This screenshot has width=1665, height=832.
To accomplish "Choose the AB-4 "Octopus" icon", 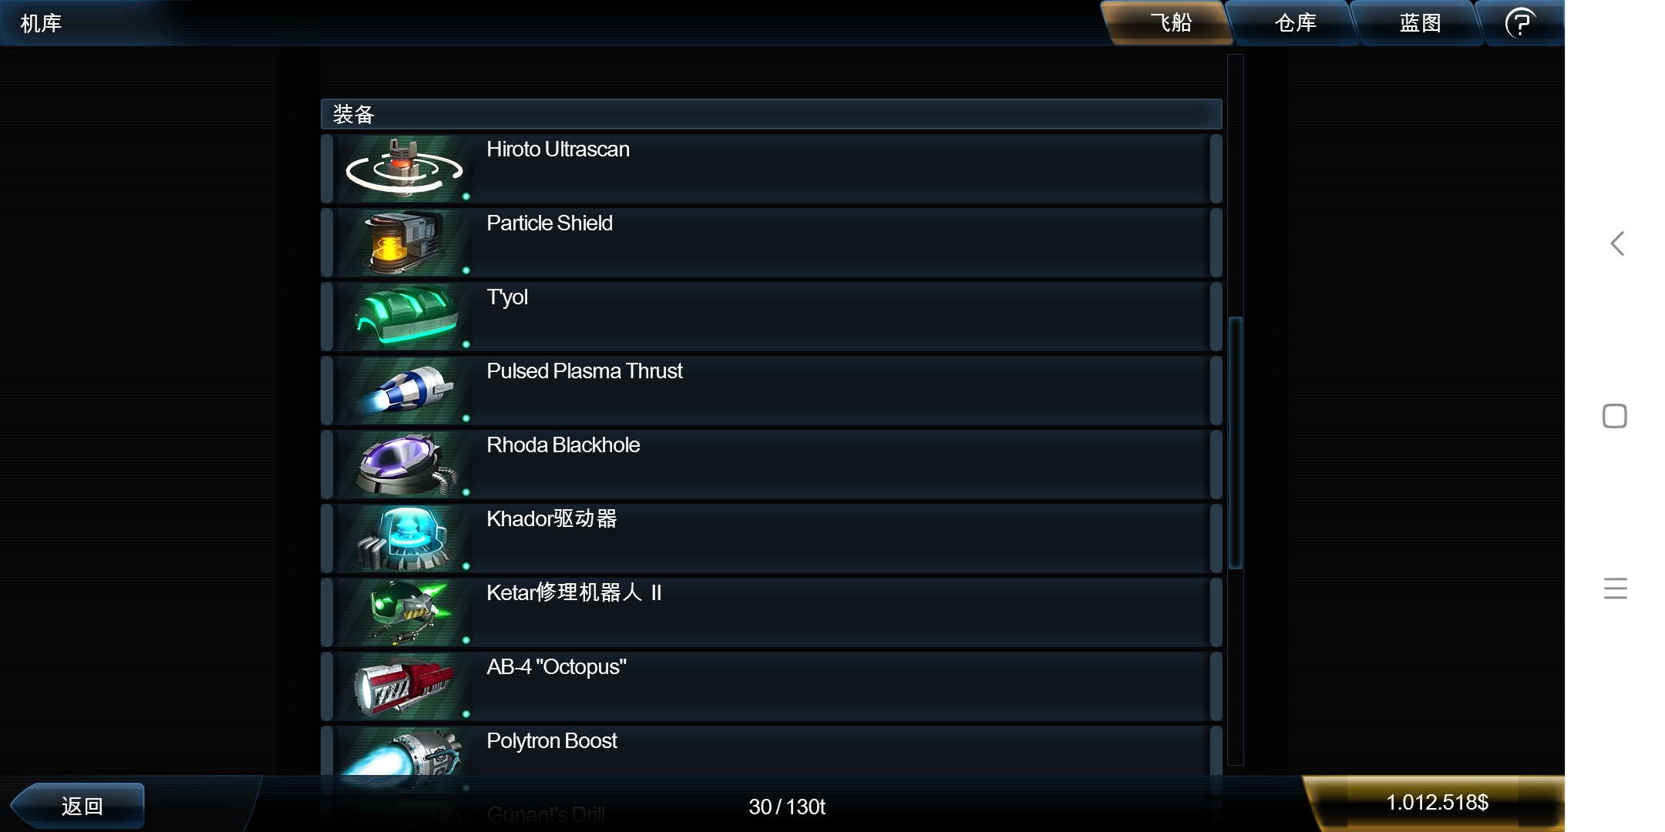I will click(x=404, y=686).
